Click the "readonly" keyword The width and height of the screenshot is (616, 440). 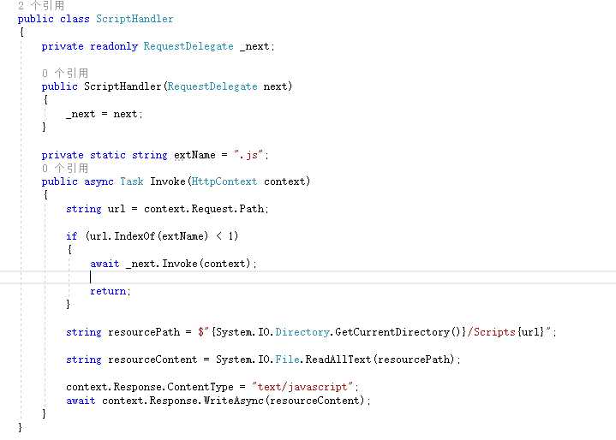[x=114, y=46]
